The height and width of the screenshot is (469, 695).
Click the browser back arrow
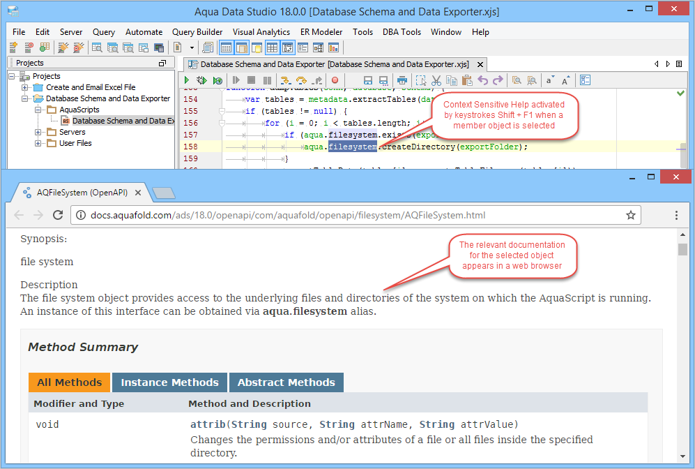tap(19, 215)
